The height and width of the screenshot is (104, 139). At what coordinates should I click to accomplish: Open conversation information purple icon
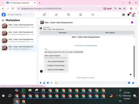coord(132,22)
